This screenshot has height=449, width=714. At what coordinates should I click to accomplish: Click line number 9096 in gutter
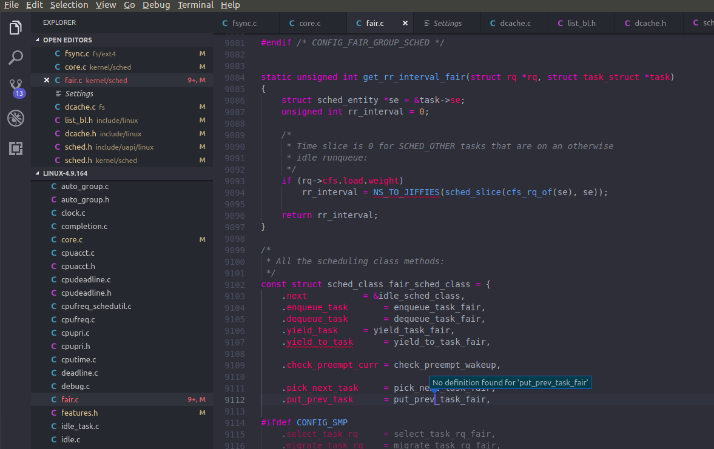[x=234, y=215]
